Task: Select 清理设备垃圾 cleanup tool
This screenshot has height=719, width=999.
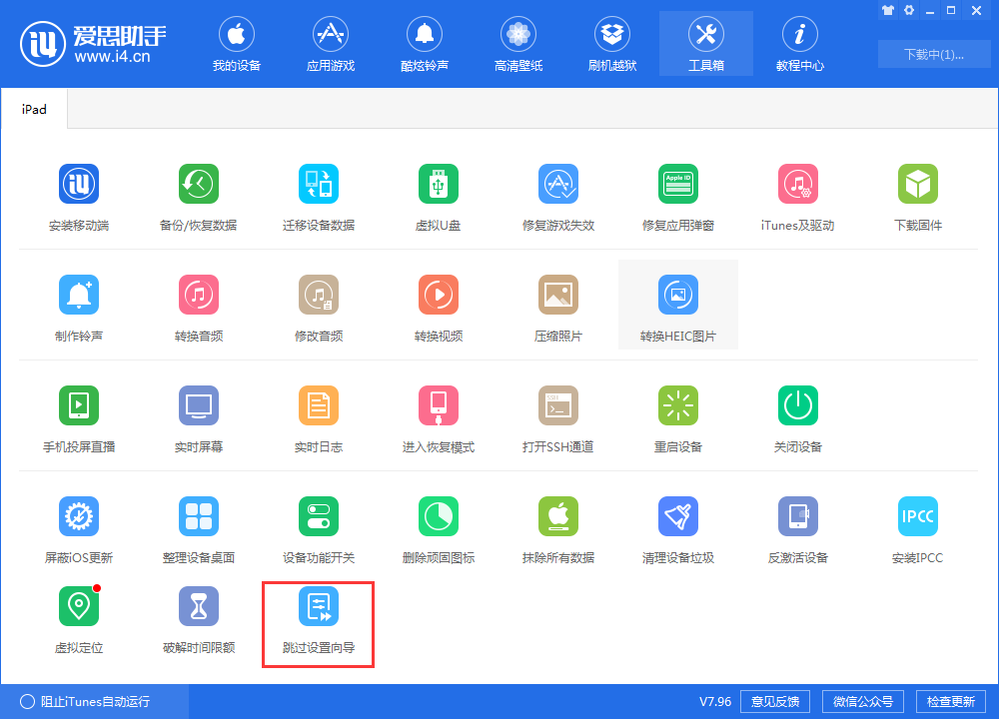Action: (678, 526)
